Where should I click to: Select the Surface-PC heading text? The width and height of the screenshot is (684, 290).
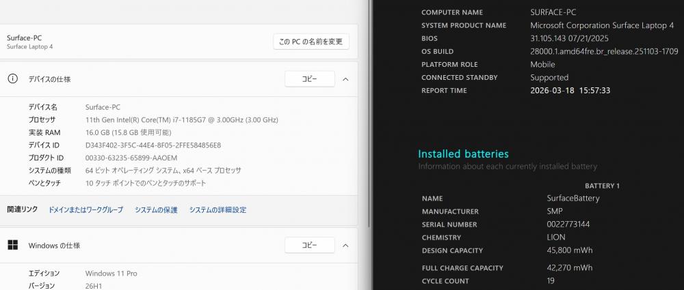[x=25, y=38]
